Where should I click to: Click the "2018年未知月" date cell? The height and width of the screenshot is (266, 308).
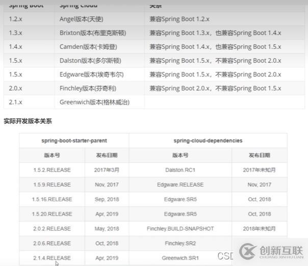coord(259,229)
